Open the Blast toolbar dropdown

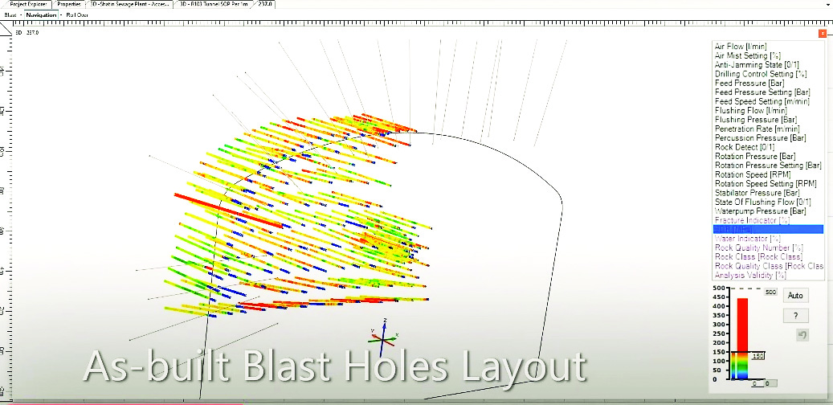coord(10,14)
